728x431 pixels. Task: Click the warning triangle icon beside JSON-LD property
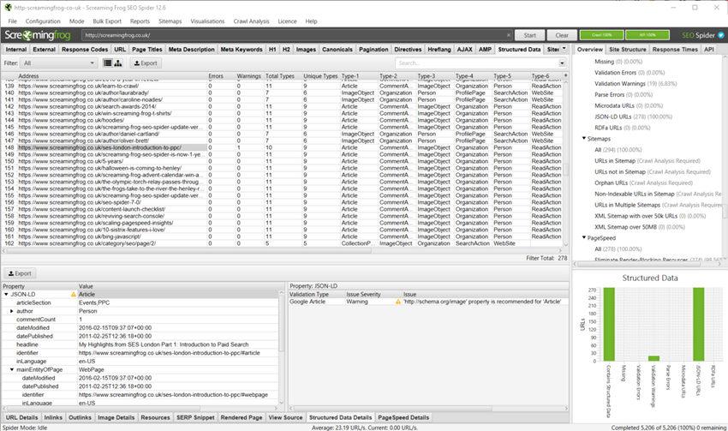73,294
